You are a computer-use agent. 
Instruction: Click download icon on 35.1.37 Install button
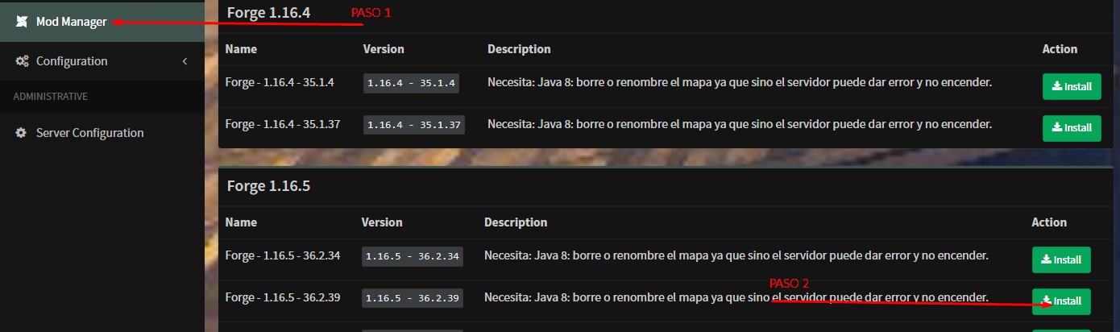tap(1056, 127)
